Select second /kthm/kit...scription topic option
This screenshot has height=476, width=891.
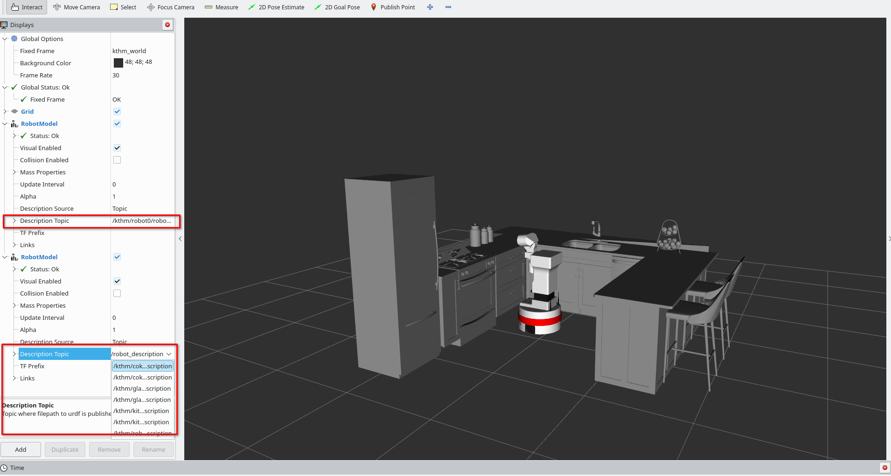143,422
